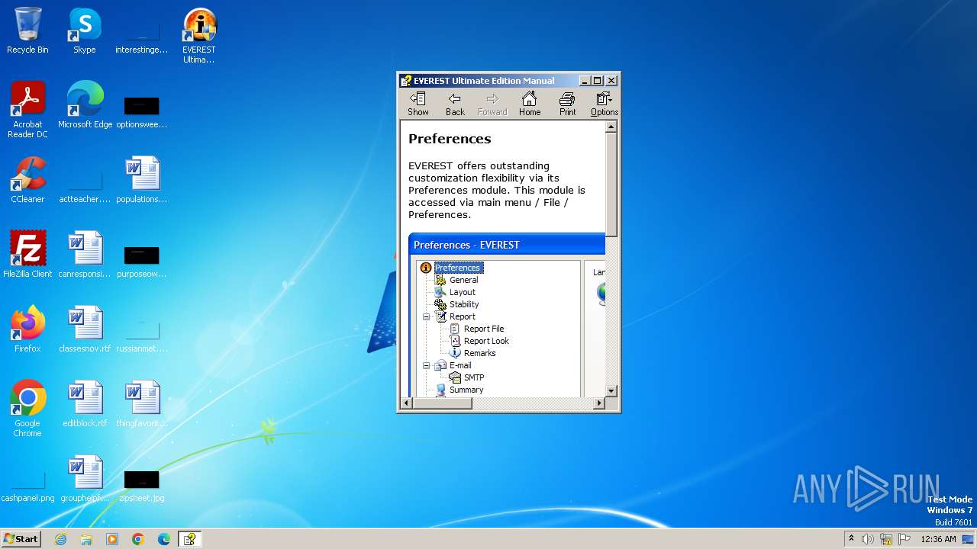977x549 pixels.
Task: Collapse the E-mail tree node
Action: click(x=426, y=365)
